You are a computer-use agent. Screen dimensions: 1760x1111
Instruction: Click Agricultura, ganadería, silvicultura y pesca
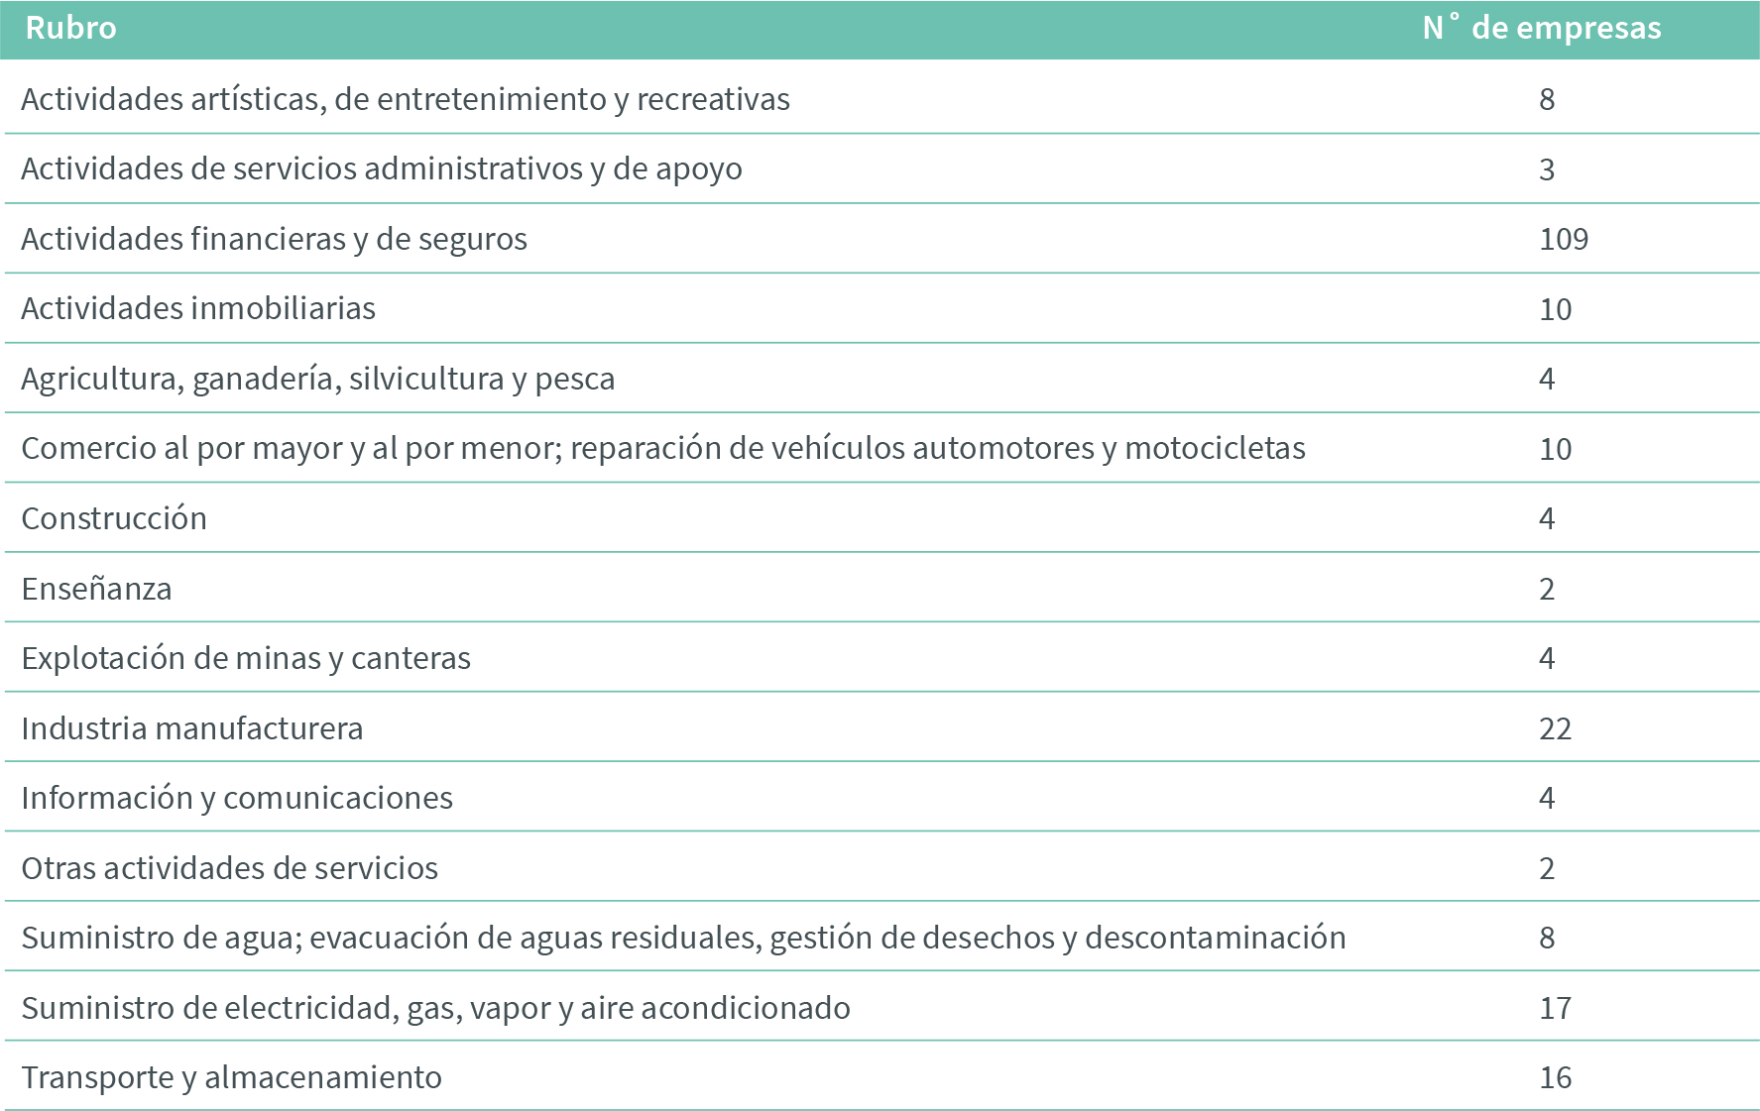(317, 380)
